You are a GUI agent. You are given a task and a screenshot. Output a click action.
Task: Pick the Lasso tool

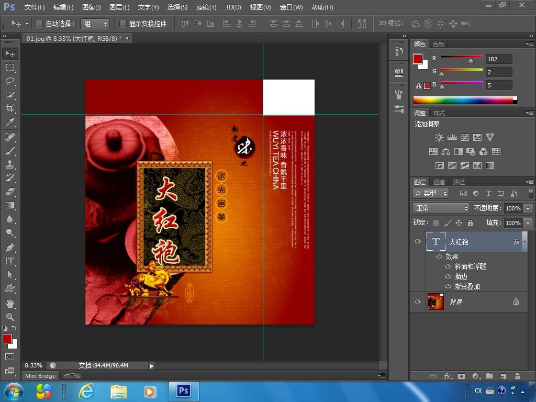pyautogui.click(x=10, y=81)
